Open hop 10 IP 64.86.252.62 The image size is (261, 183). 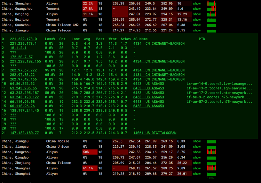[x=22, y=84]
